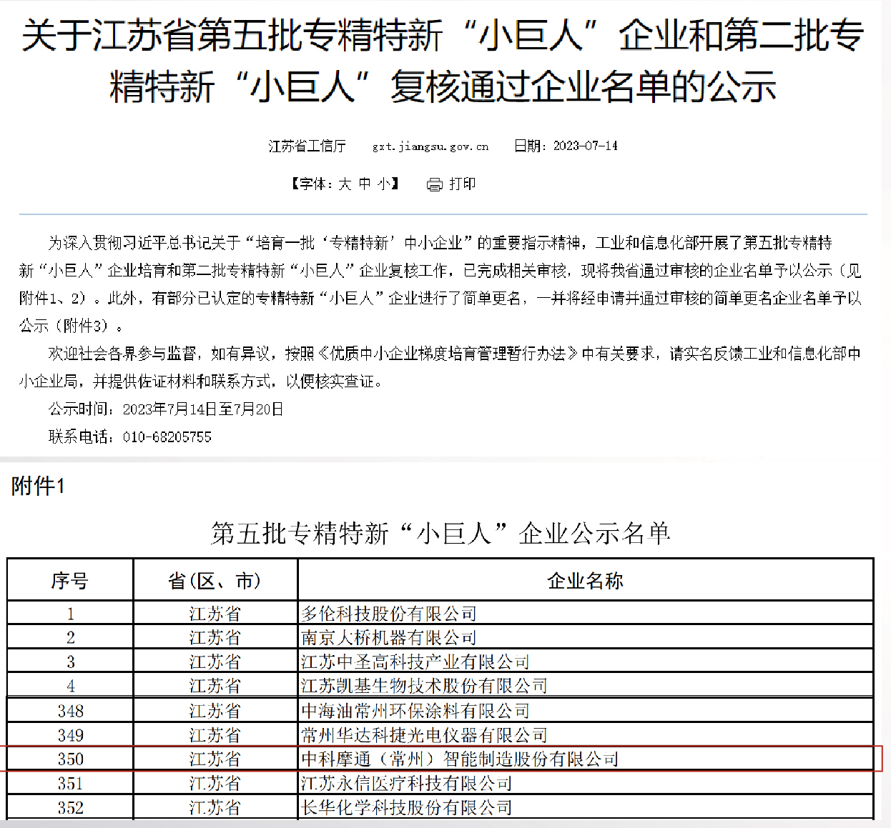Select 长华化学科技股份有限公司 cell
The image size is (891, 828).
(586, 807)
